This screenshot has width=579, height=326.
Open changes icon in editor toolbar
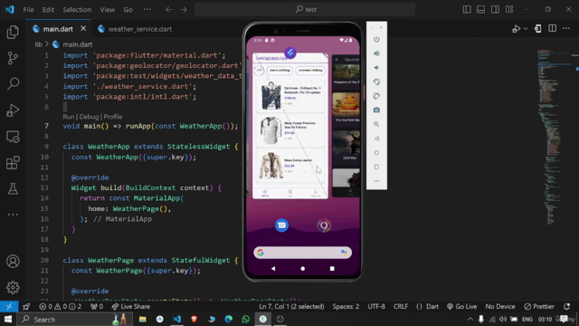click(538, 29)
